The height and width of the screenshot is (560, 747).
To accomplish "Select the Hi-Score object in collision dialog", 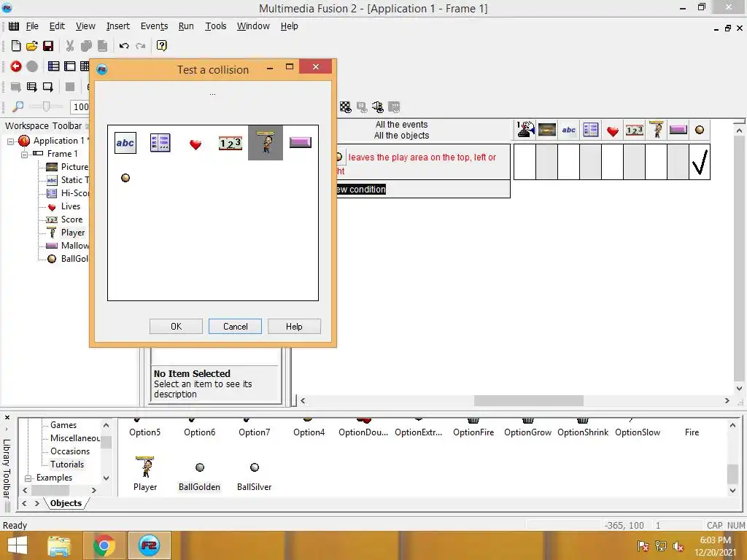I will click(x=160, y=143).
